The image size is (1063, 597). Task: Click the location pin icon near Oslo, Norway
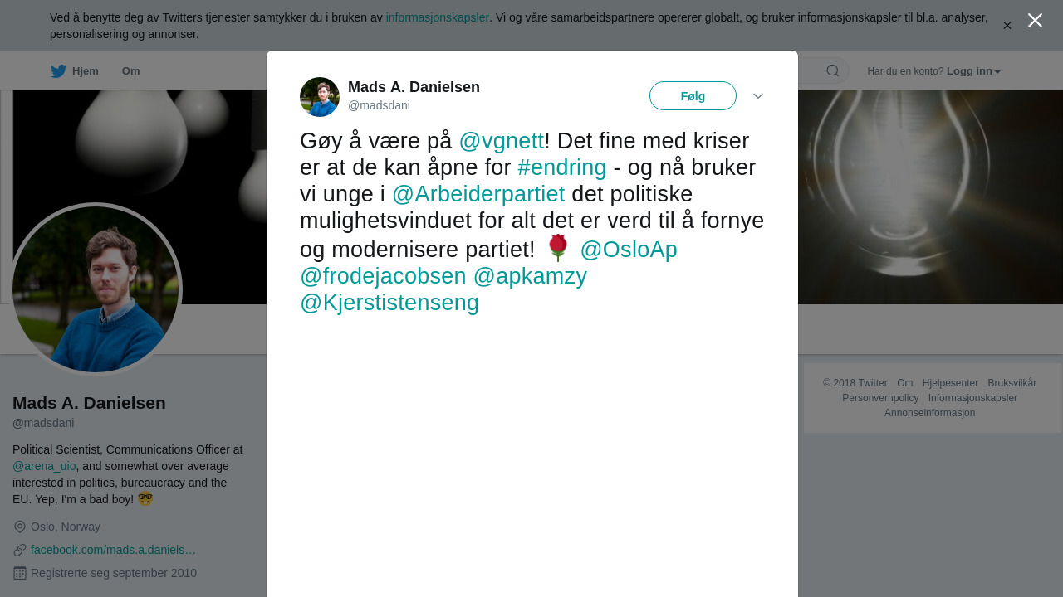tap(20, 527)
